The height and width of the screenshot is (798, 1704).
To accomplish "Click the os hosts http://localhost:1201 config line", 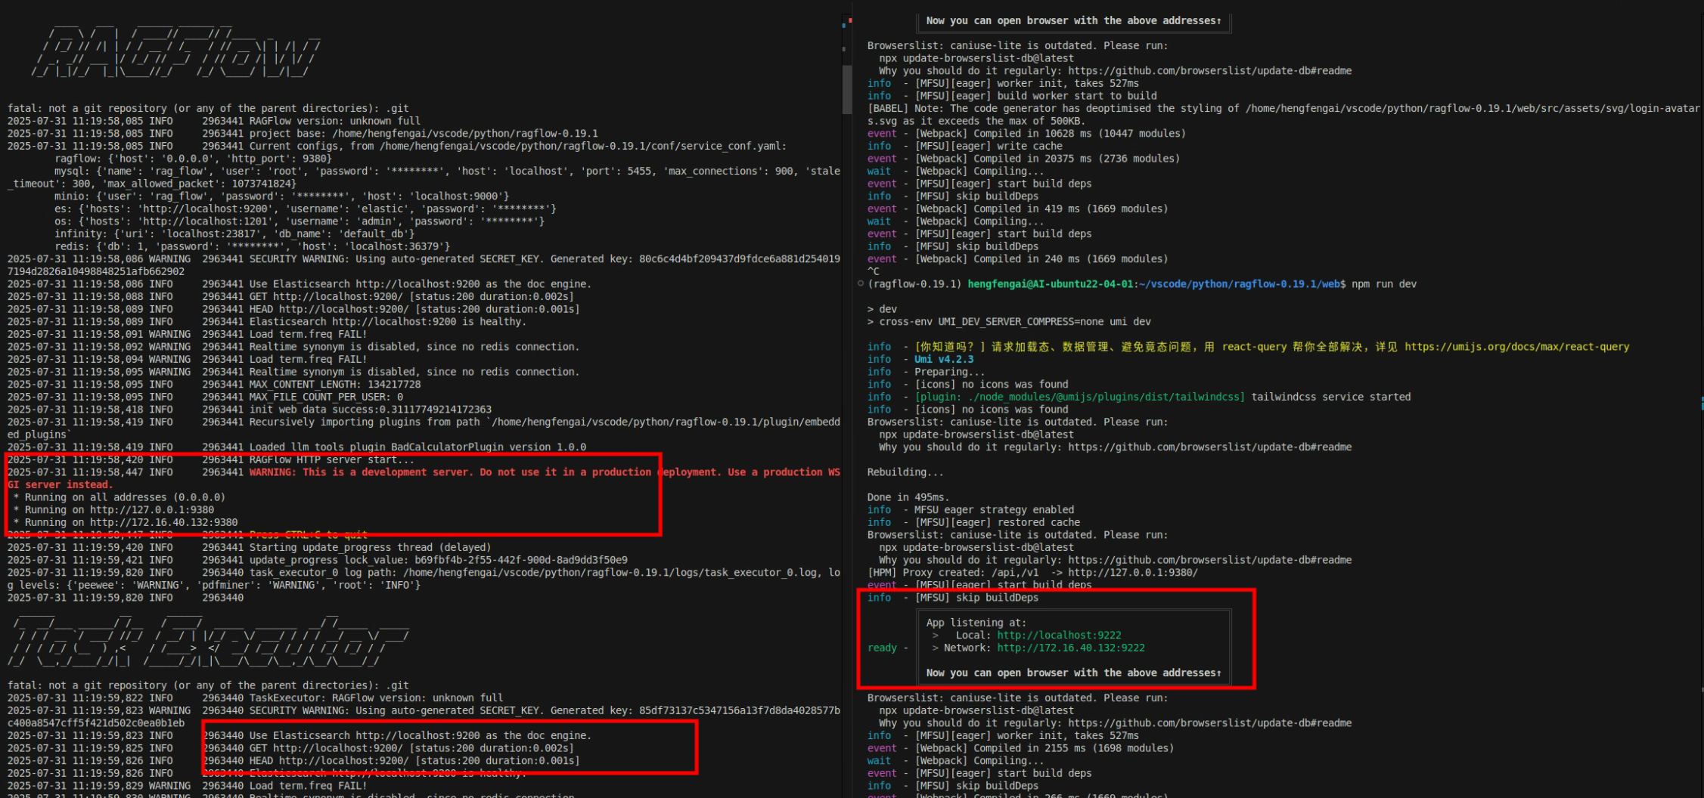I will coord(300,221).
